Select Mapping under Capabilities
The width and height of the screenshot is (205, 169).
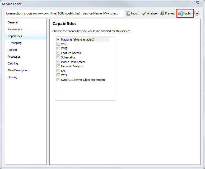tap(16, 43)
